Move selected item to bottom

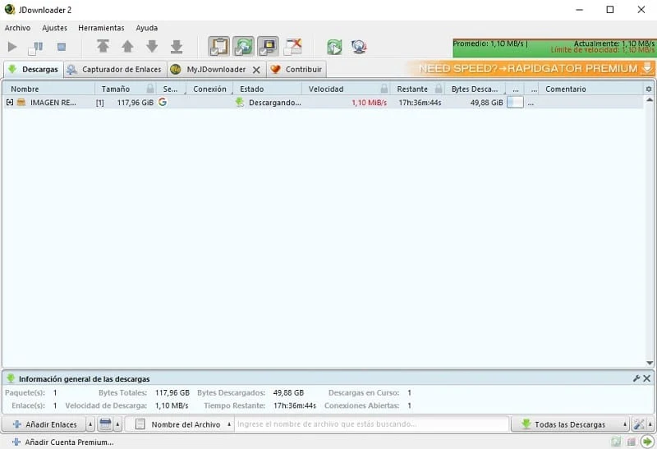(177, 47)
